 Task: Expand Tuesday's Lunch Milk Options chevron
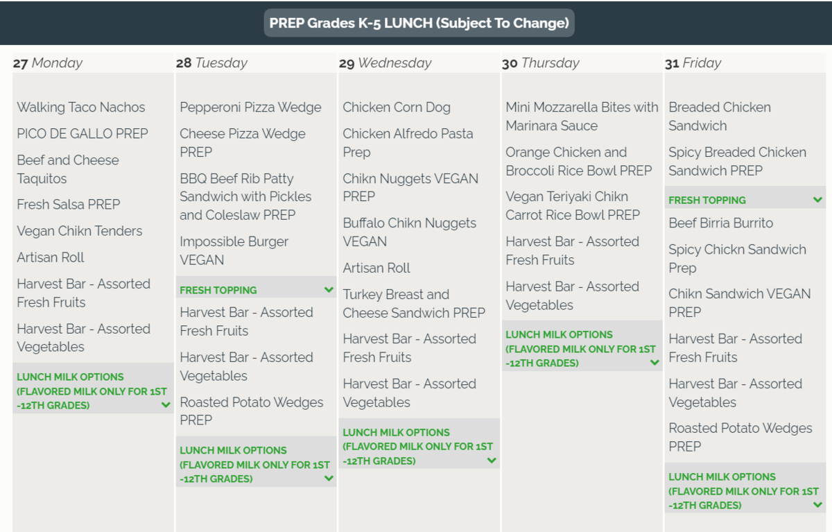(x=329, y=479)
